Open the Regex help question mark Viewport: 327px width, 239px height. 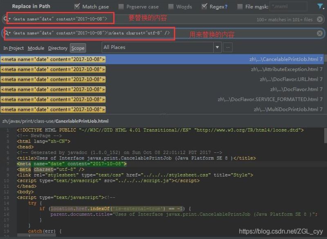pos(226,7)
